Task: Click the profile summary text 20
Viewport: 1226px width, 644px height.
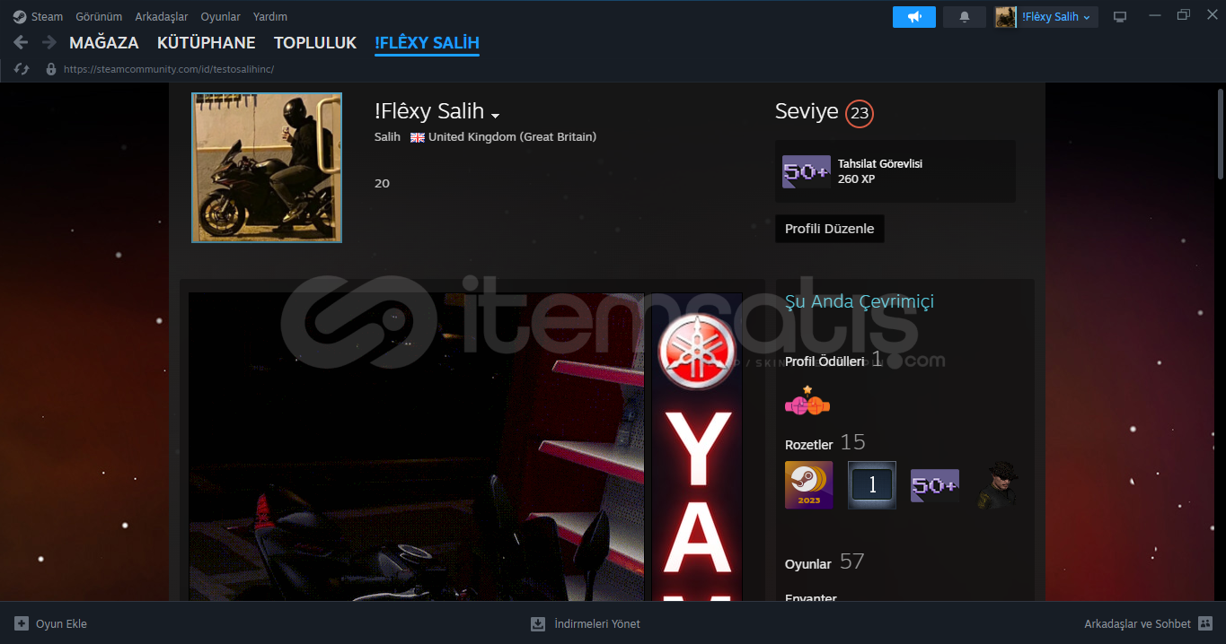Action: click(382, 183)
